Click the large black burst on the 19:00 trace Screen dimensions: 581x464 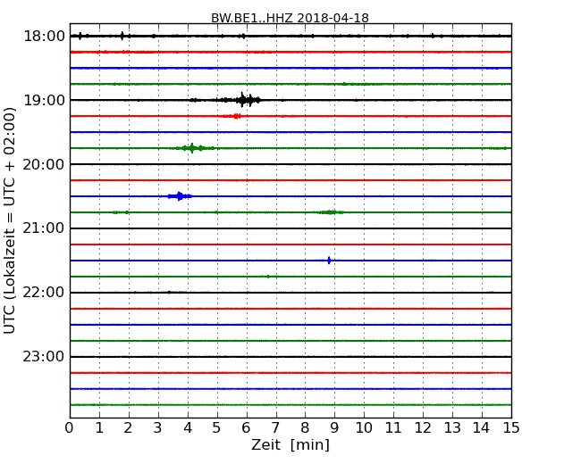(243, 100)
